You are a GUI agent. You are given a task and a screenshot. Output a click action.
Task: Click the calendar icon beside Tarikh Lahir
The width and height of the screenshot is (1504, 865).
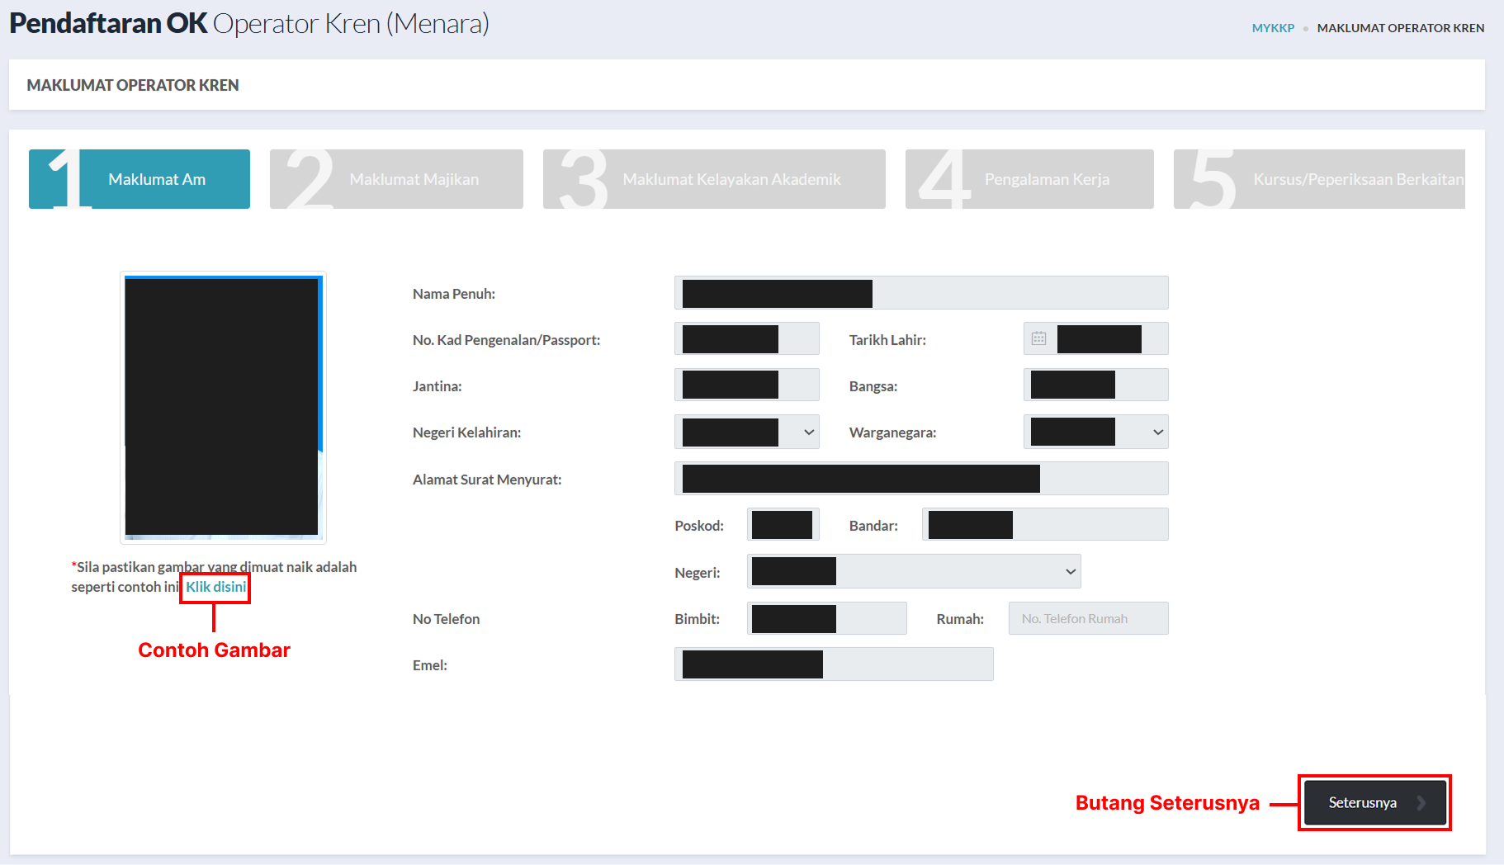pyautogui.click(x=1038, y=338)
